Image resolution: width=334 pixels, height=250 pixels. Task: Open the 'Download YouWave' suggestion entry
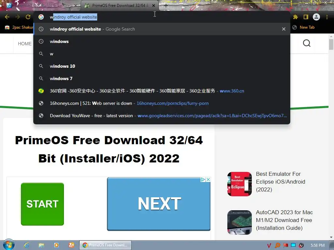click(162, 116)
